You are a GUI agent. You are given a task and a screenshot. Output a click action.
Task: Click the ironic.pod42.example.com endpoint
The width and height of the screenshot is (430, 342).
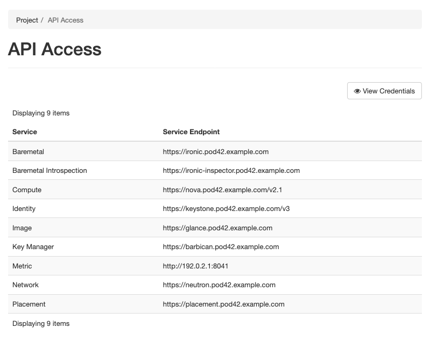tap(215, 151)
